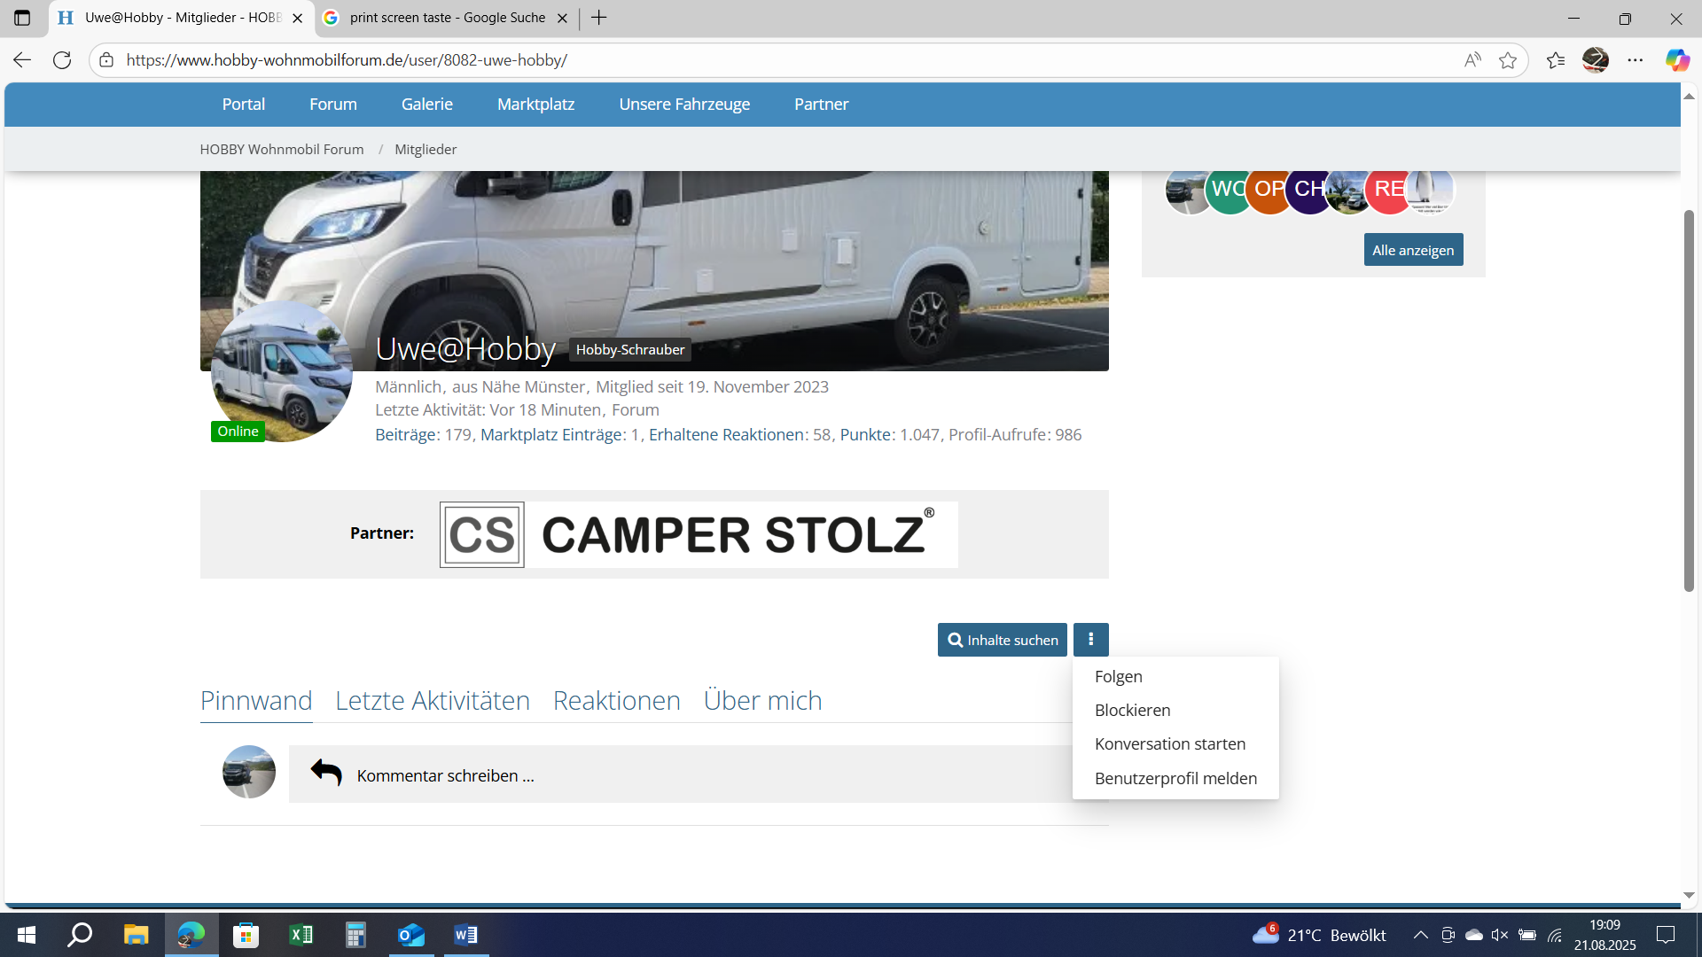Click the reply arrow icon beside comment box

tap(326, 774)
